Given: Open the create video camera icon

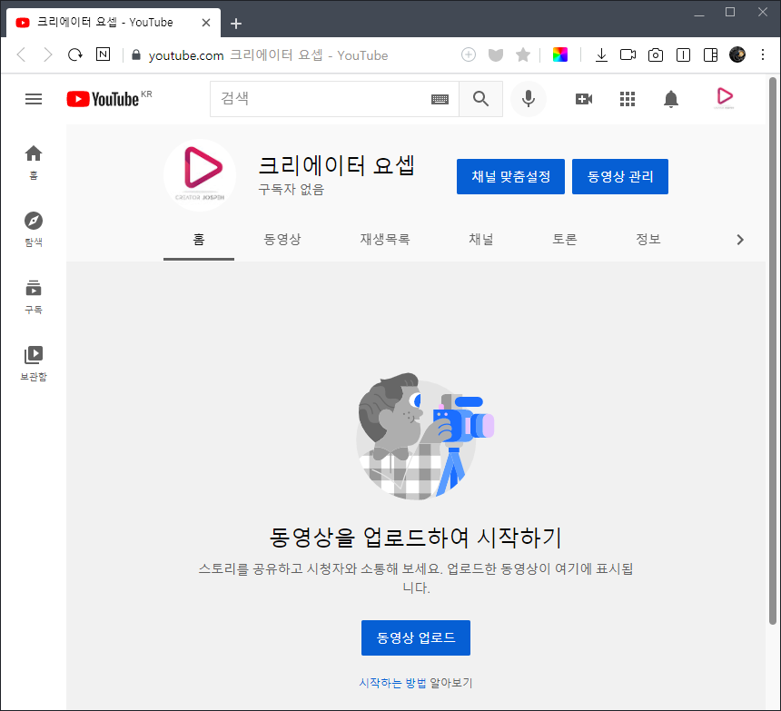Looking at the screenshot, I should [584, 99].
